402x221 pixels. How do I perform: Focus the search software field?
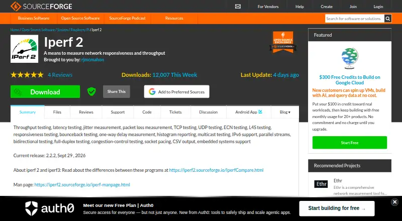pos(355,19)
